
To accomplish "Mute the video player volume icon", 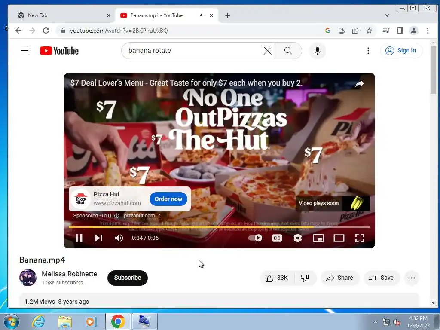I will (x=119, y=238).
